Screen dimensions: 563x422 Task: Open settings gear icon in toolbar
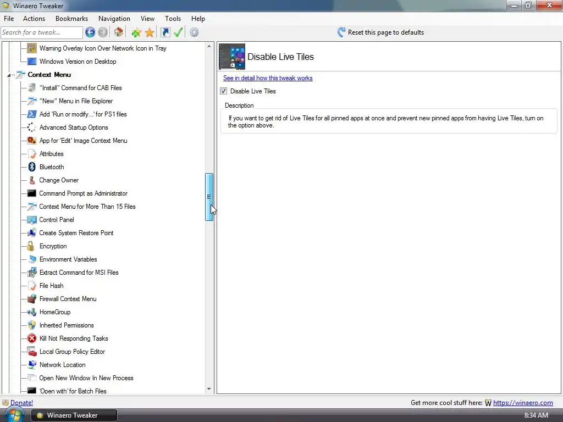click(x=194, y=32)
